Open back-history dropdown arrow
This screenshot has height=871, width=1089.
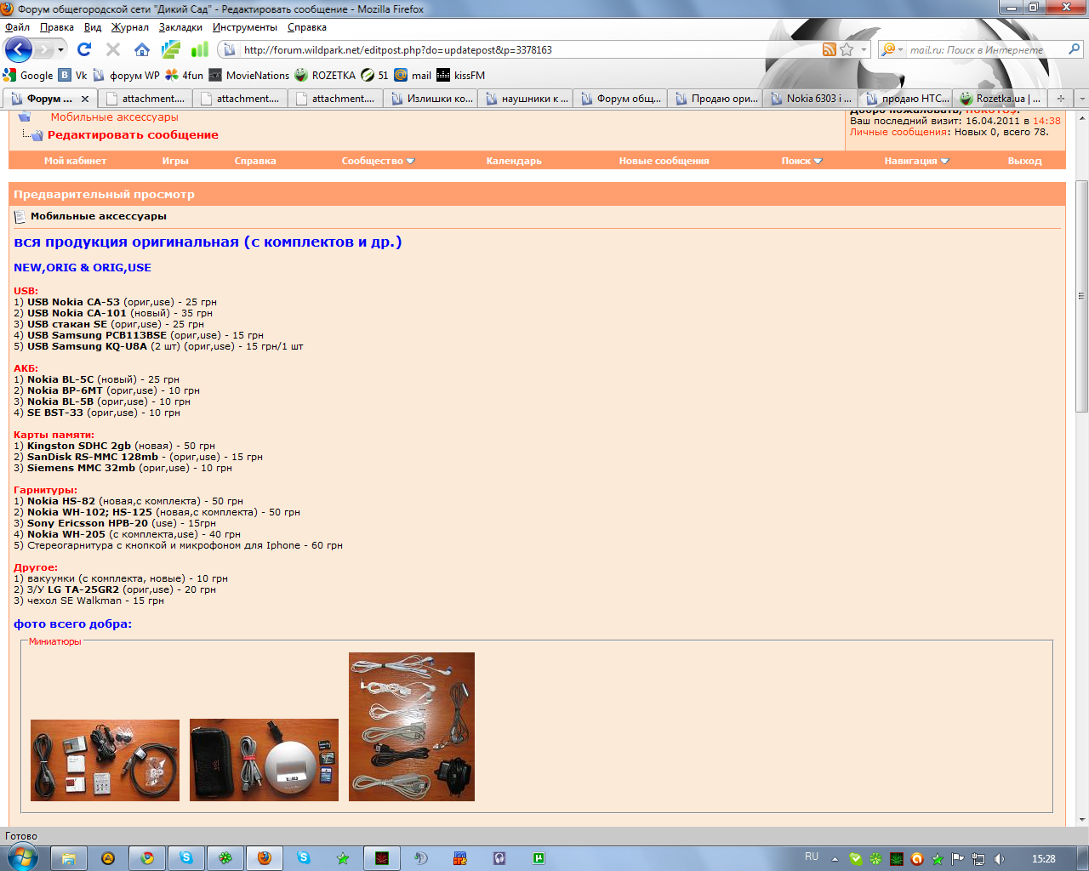60,50
